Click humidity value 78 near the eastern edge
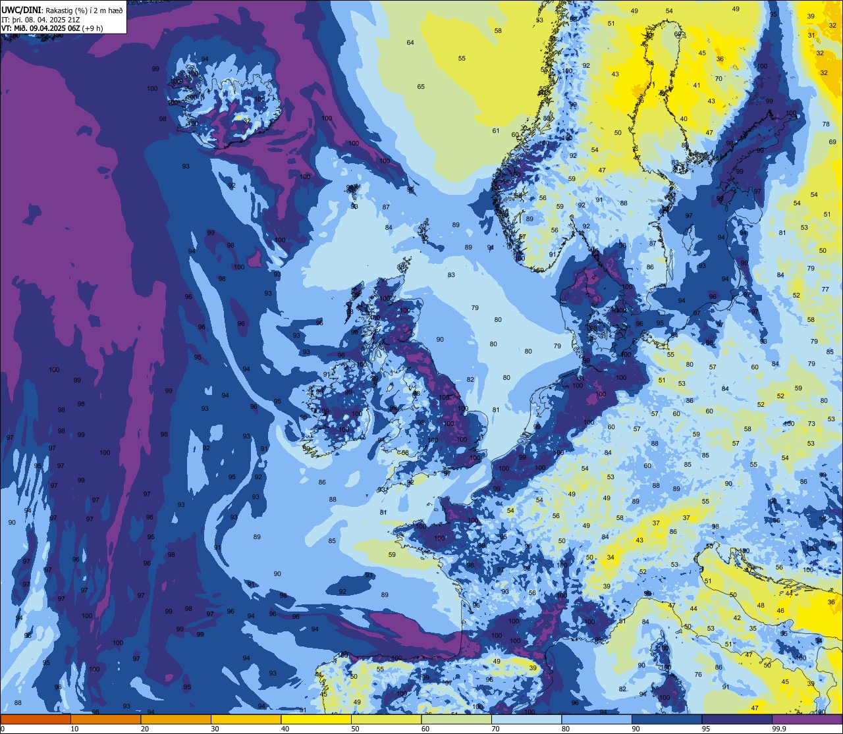This screenshot has width=843, height=734. coord(826,124)
